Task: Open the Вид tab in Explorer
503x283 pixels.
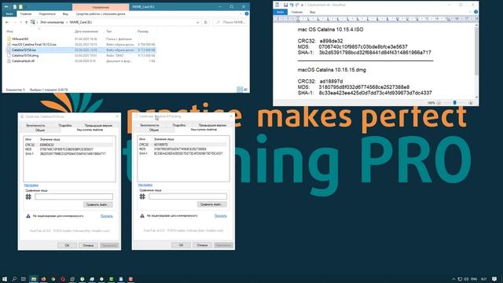Action: pos(65,14)
